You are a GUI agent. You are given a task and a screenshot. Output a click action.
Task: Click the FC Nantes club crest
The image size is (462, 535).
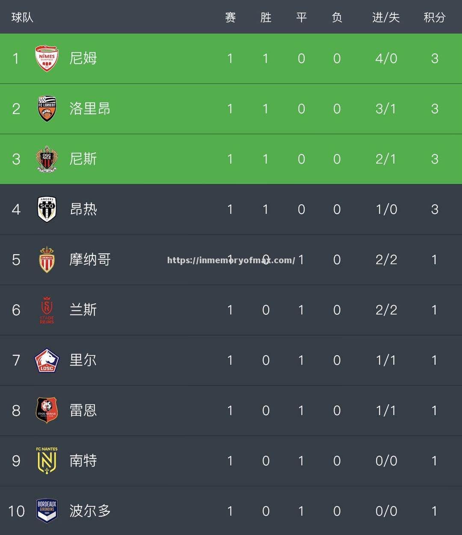[47, 461]
